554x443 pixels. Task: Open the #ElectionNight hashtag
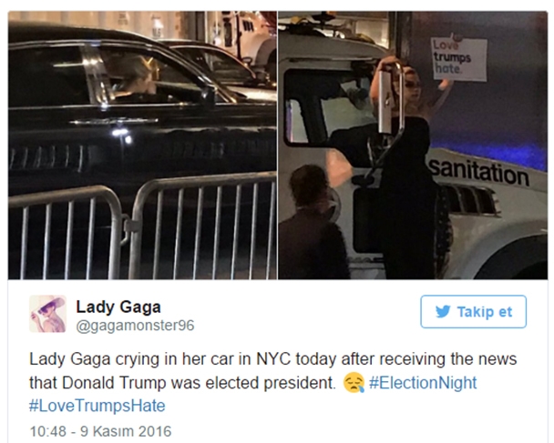coord(423,383)
